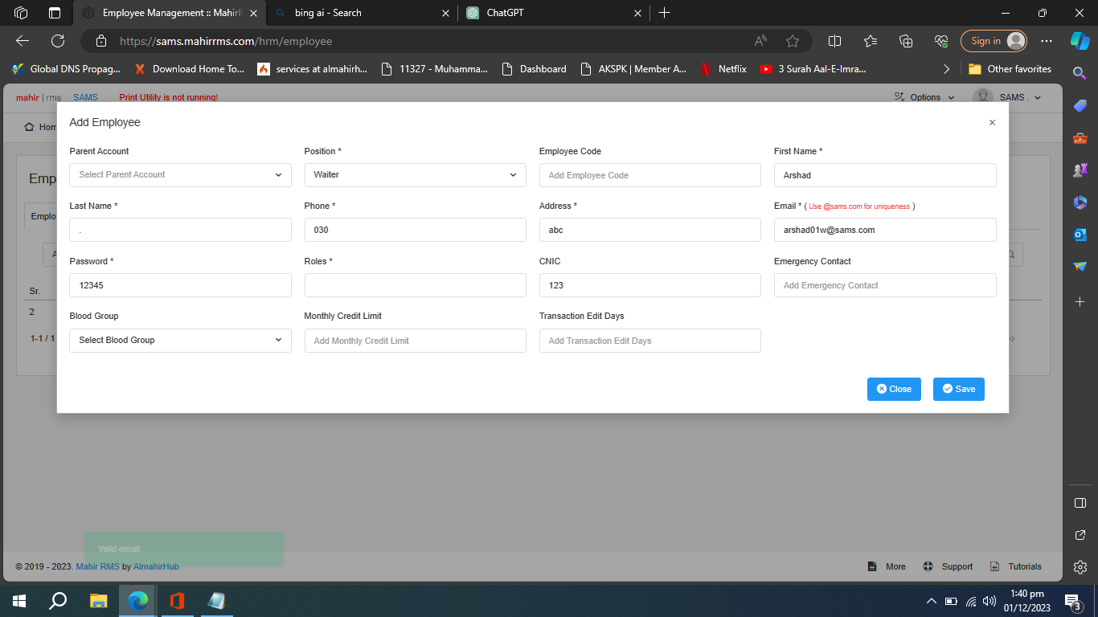Open the Outlook sidebar icon

point(1080,235)
